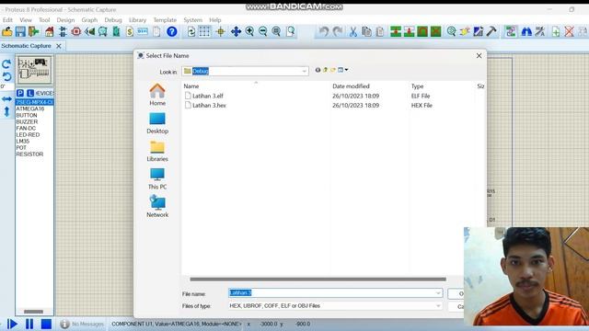
Task: Open the Design menu
Action: click(65, 20)
